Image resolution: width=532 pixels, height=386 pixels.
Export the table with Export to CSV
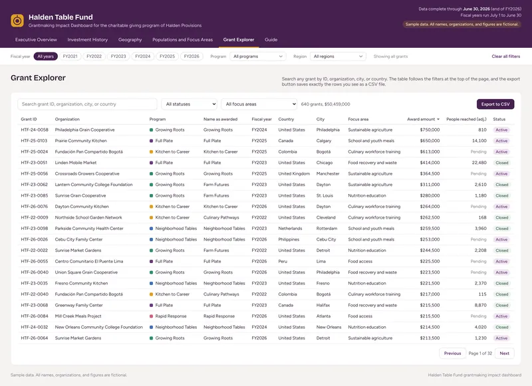pyautogui.click(x=495, y=104)
